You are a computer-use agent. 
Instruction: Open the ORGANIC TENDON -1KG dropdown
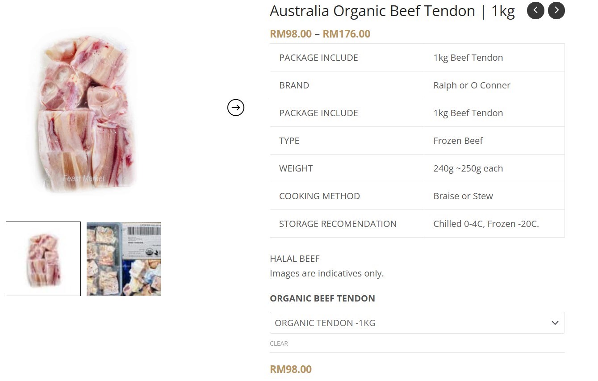point(411,322)
